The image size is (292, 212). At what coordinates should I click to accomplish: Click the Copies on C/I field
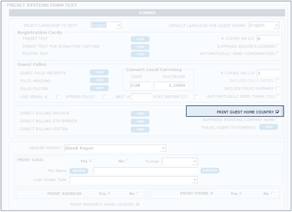click(268, 39)
